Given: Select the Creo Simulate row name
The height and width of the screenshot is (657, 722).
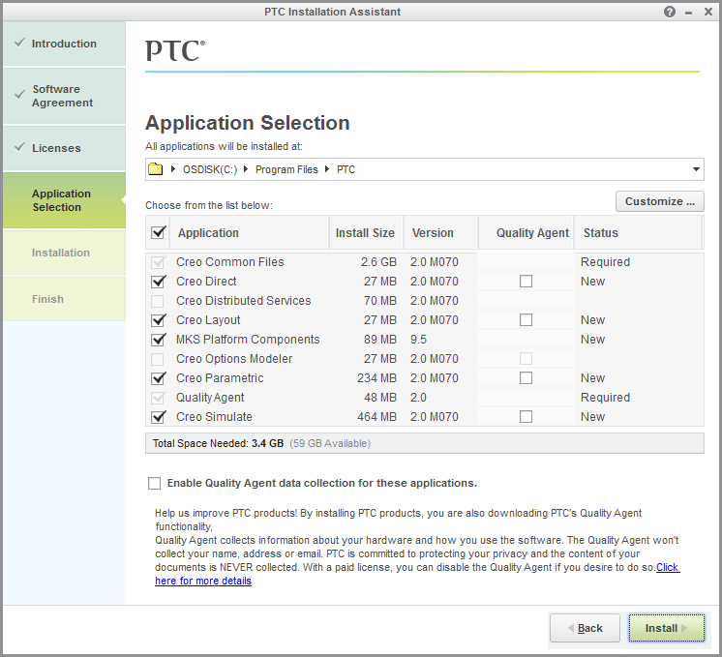Looking at the screenshot, I should [x=214, y=417].
